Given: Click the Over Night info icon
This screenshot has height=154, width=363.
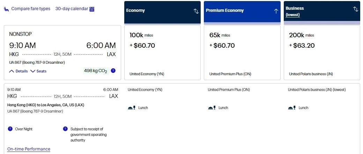Looking at the screenshot, I should pyautogui.click(x=10, y=129).
